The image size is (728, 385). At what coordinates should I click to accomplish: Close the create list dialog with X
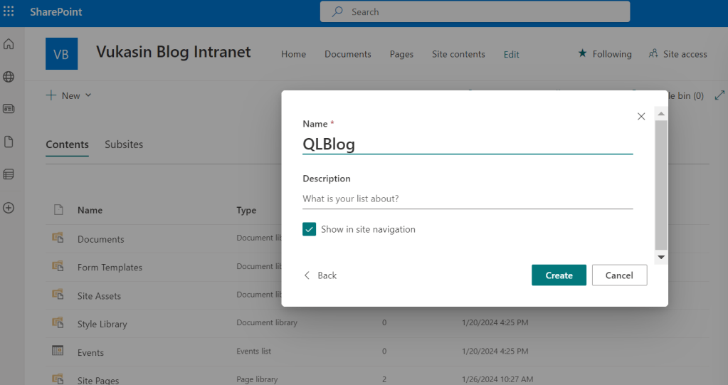coord(641,116)
